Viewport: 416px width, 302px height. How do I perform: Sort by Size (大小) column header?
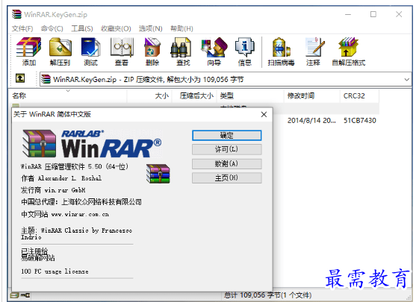150,95
